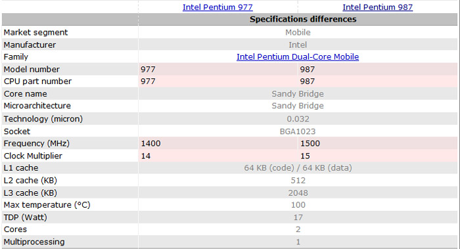Click the 1500 frequency value
460x249 pixels.
310,143
